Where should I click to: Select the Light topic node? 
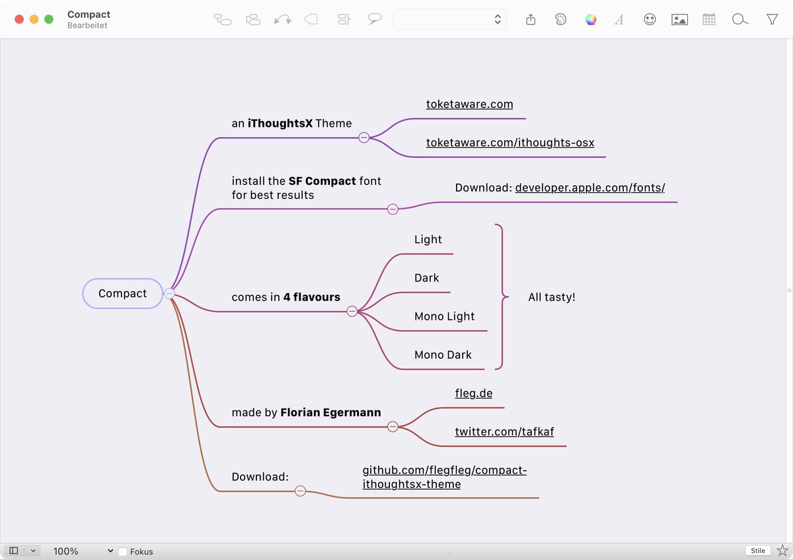[x=428, y=239]
